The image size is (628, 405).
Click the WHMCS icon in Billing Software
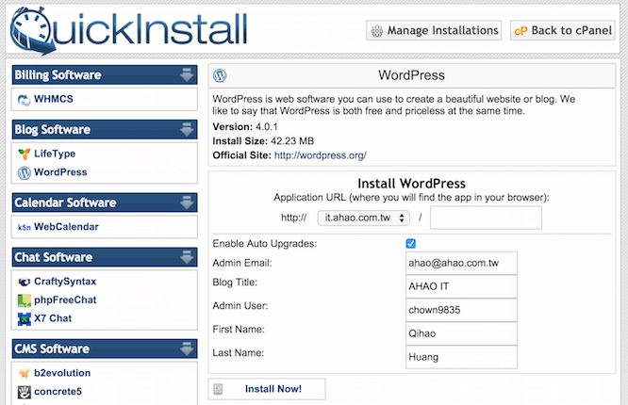[x=24, y=99]
